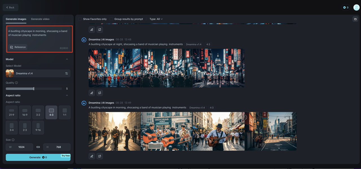Click the link icon between width and height
361x169 pixels.
(38, 147)
